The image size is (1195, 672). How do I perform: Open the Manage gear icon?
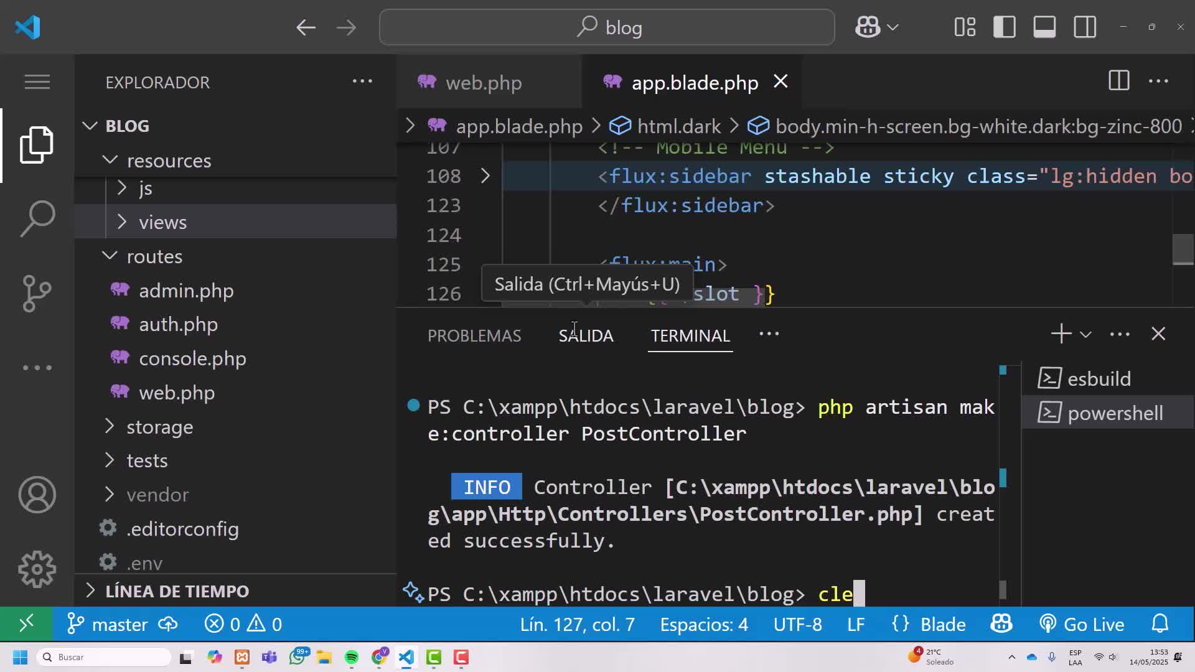(37, 569)
